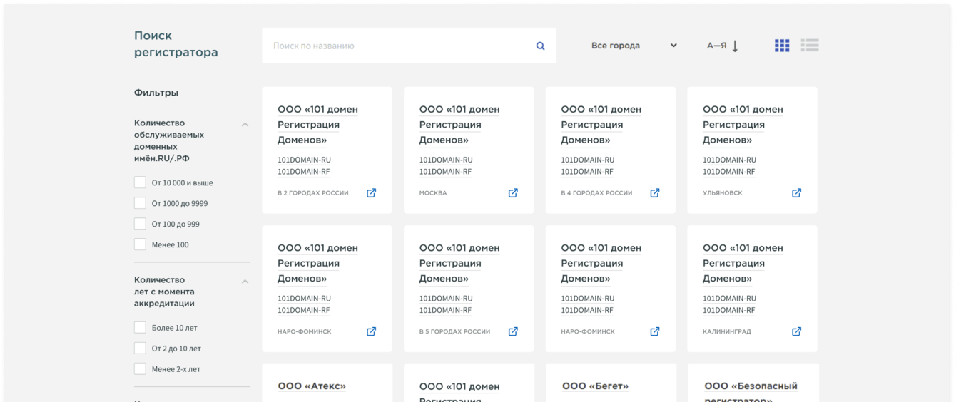
Task: Open registrar title on the 'Ульяновск' card
Action: (743, 125)
